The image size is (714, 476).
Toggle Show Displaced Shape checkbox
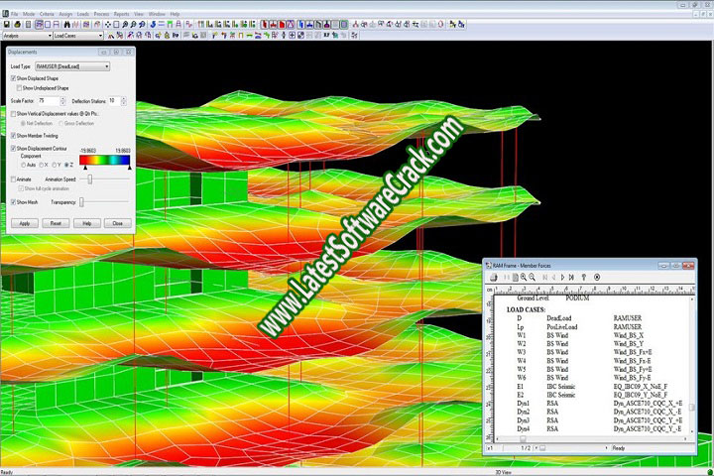point(13,78)
